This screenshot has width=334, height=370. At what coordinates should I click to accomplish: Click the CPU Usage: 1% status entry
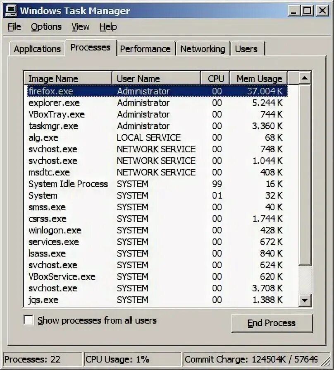[x=132, y=359]
